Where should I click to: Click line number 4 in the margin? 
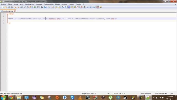pos(4,21)
